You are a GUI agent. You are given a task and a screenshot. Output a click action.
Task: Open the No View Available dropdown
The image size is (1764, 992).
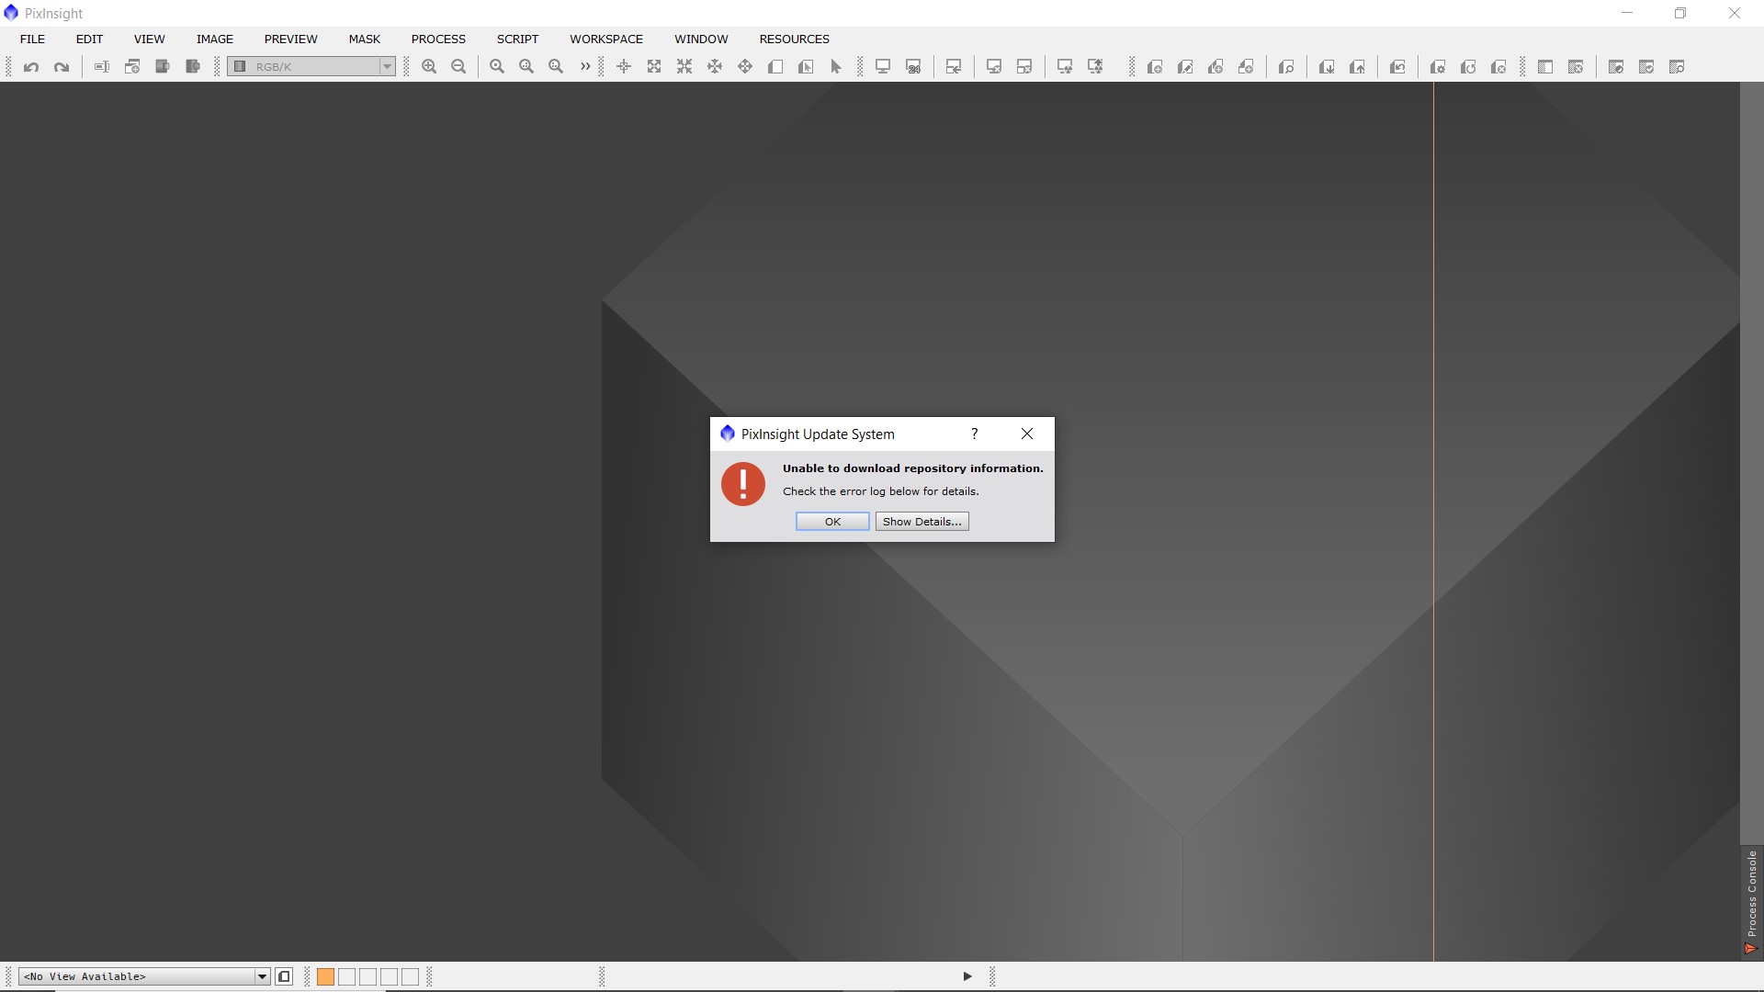[x=144, y=976]
